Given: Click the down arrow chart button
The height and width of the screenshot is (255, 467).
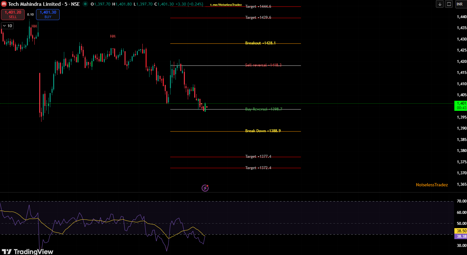Looking at the screenshot, I should point(440,4).
